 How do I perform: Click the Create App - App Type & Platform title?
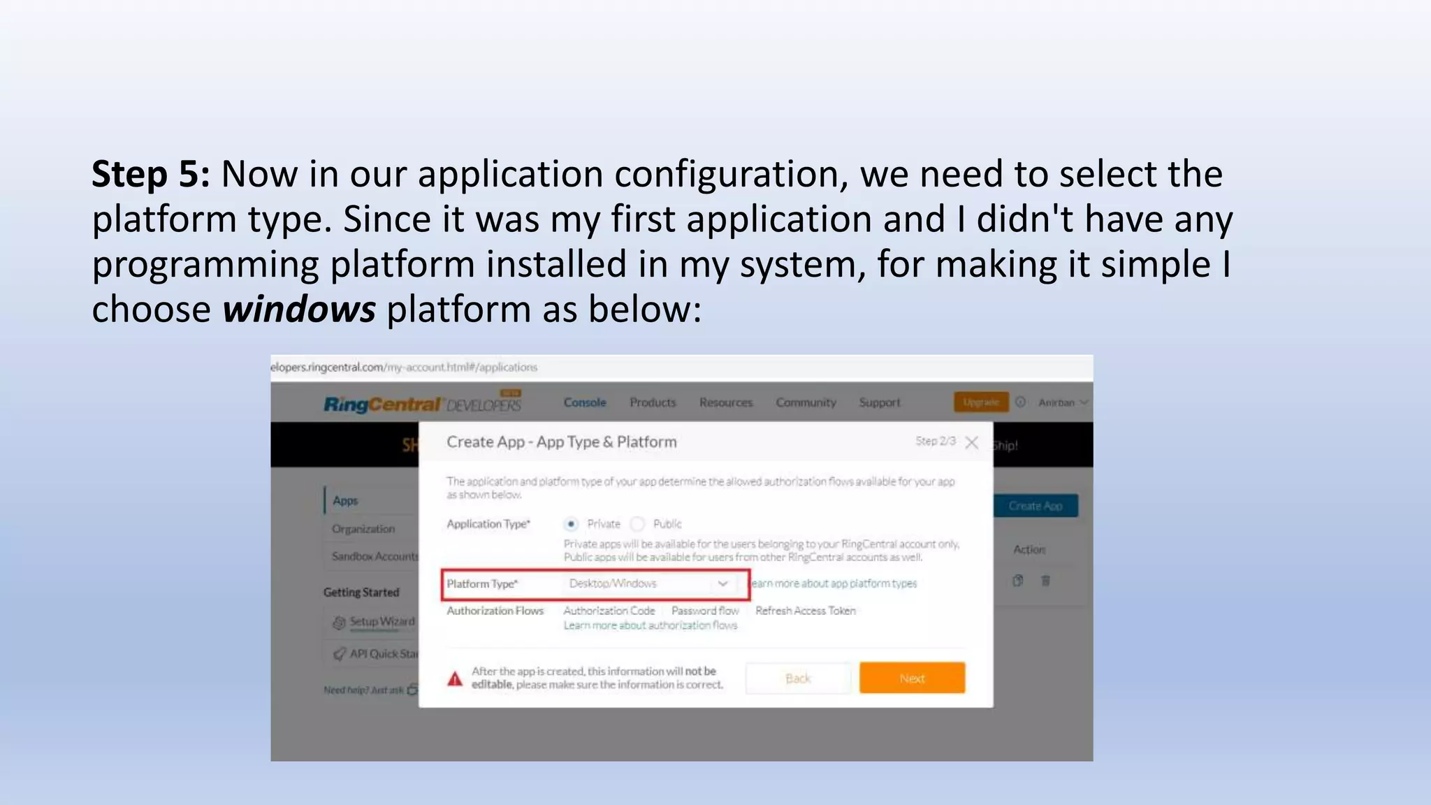coord(562,442)
